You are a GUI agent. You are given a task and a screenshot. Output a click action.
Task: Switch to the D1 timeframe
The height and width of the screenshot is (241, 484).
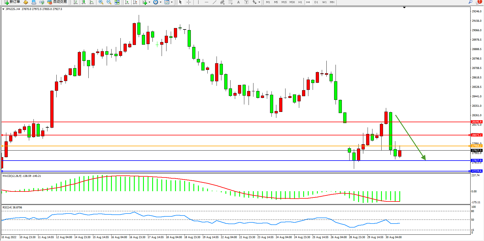(x=316, y=2)
